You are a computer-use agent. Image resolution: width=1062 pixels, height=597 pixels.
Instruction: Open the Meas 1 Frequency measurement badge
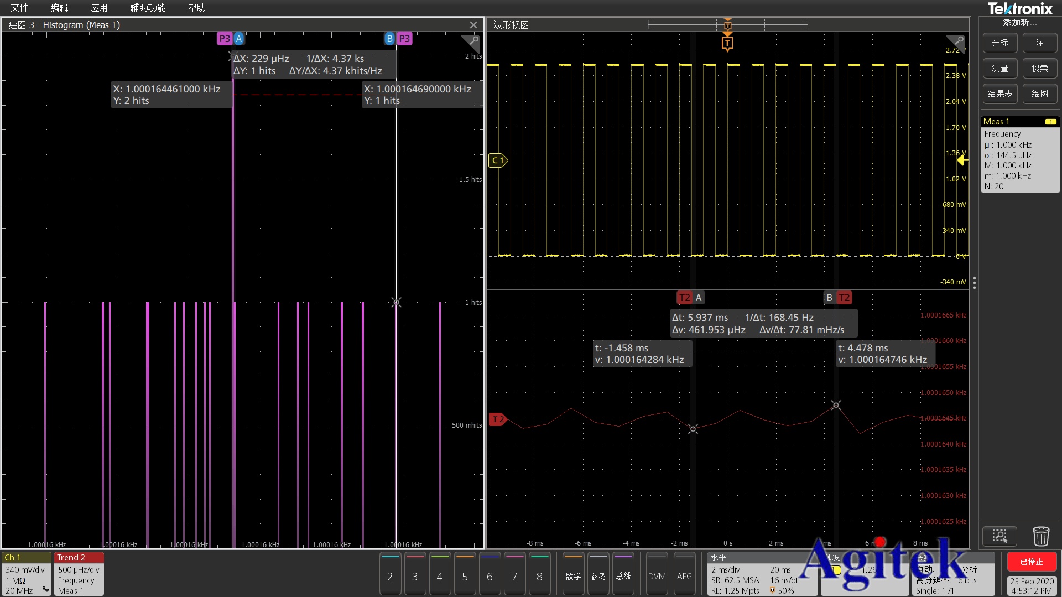1019,155
